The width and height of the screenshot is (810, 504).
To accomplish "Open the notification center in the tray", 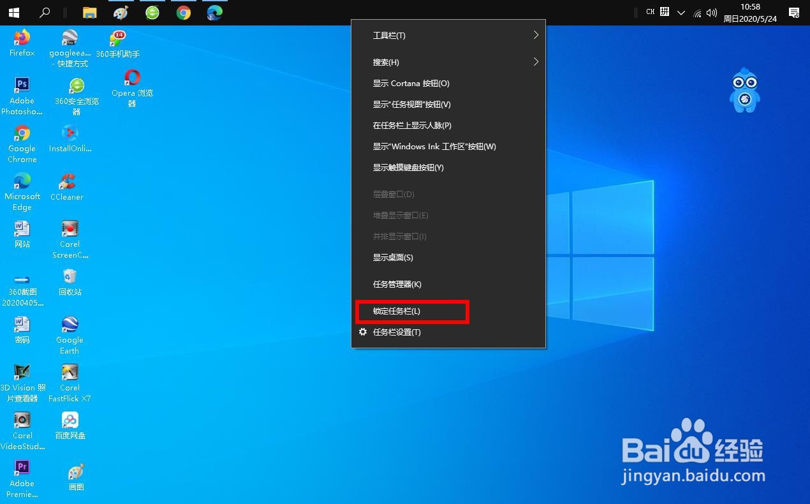I will 793,12.
